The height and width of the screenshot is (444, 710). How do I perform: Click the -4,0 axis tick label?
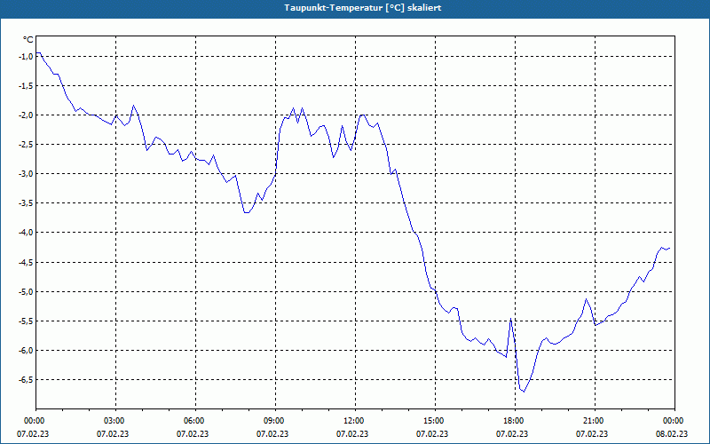pyautogui.click(x=26, y=233)
